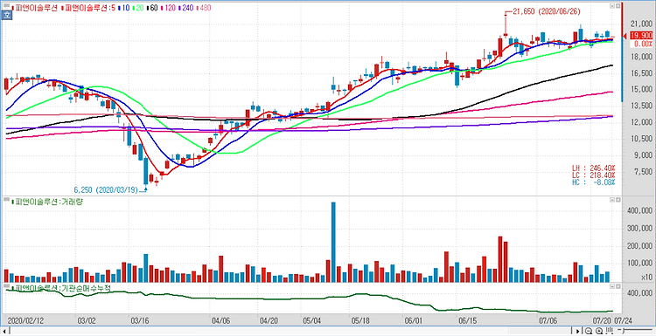Select the 피앤아이솔루션:5 moving average legend
The image size is (656, 336).
click(88, 8)
